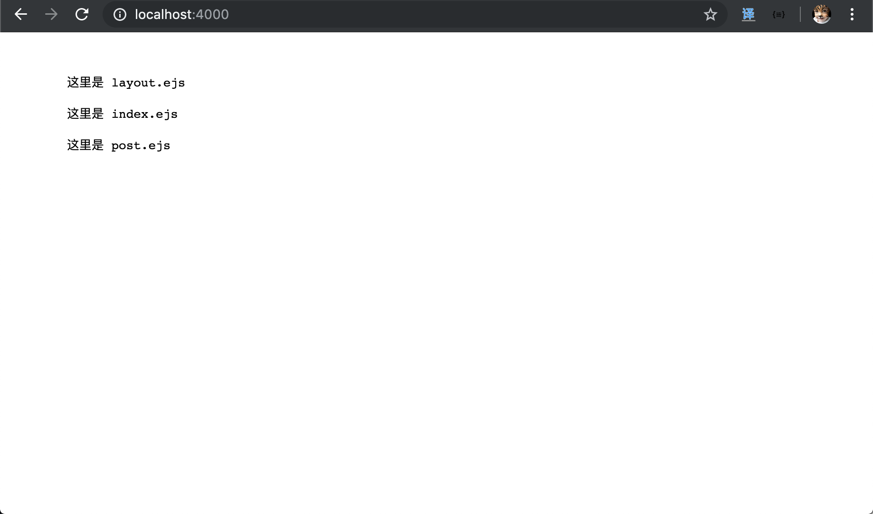Viewport: 873px width, 514px height.
Task: Click the index.ejs text
Action: coord(144,114)
